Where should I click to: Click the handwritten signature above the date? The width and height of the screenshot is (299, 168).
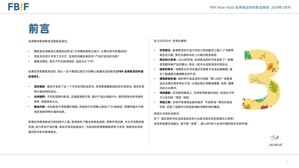click(x=275, y=138)
